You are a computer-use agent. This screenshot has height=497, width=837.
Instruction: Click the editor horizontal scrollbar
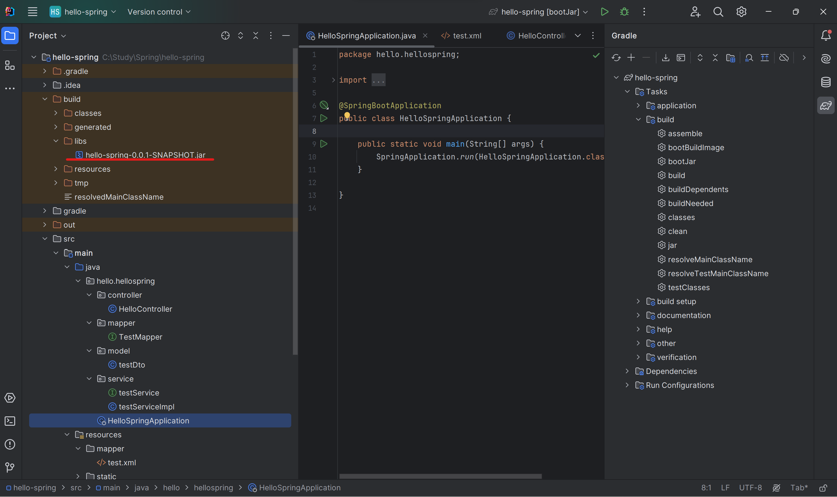tap(440, 476)
